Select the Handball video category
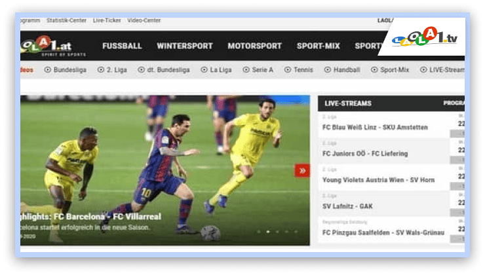The height and width of the screenshot is (275, 485). [x=347, y=70]
